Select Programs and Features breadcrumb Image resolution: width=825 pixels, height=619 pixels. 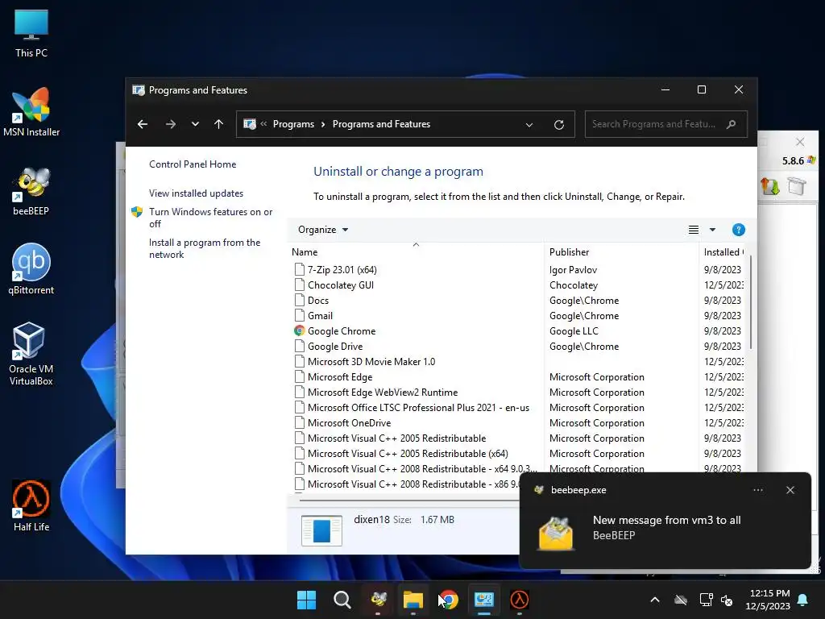click(381, 124)
